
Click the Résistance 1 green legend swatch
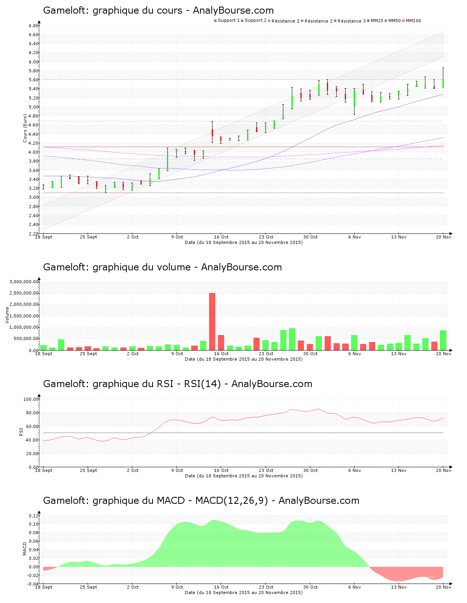tap(269, 21)
